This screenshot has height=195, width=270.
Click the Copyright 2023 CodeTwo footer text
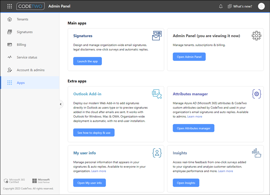28,189
